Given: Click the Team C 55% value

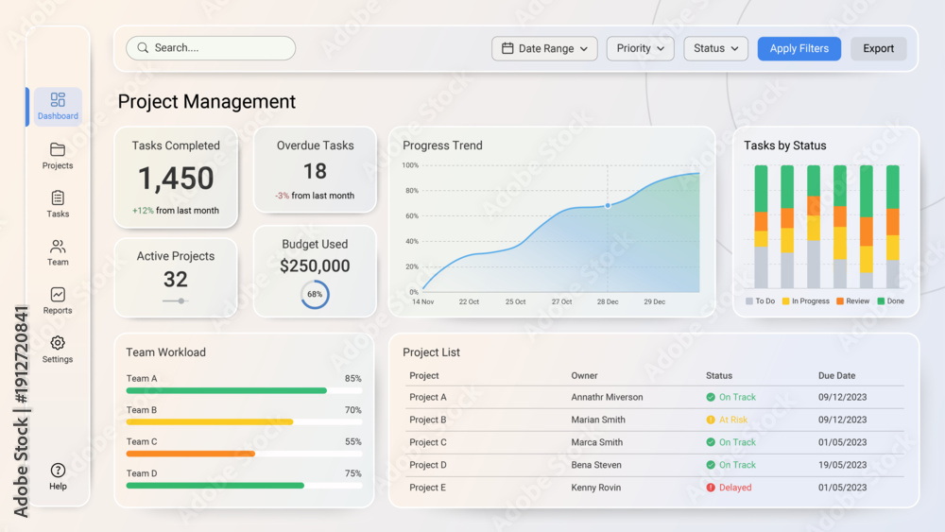Looking at the screenshot, I should 353,441.
